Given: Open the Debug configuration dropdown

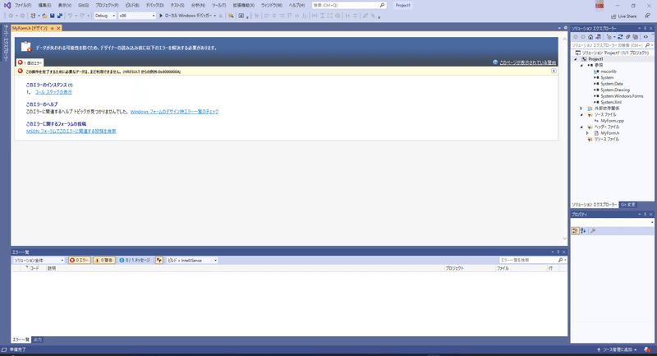Looking at the screenshot, I should (x=105, y=16).
